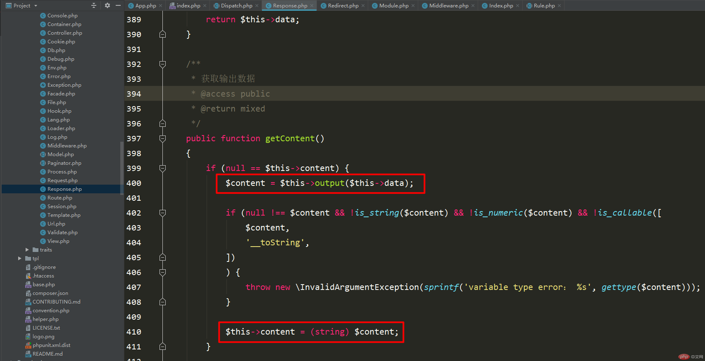Switch to the index.php tab

point(188,5)
